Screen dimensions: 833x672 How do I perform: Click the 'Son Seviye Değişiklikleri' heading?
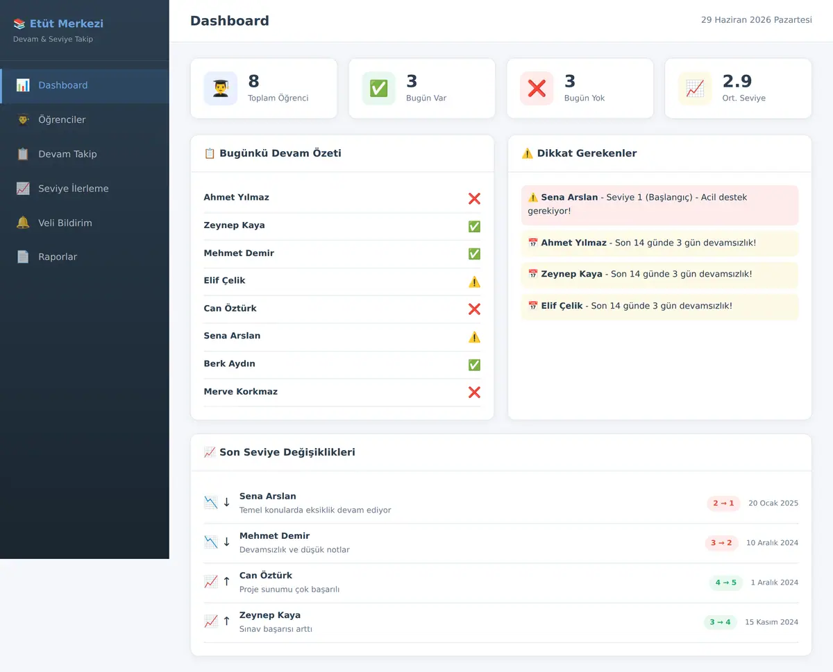[279, 452]
